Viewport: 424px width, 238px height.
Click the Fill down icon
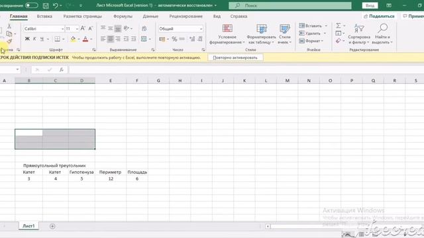tap(339, 33)
